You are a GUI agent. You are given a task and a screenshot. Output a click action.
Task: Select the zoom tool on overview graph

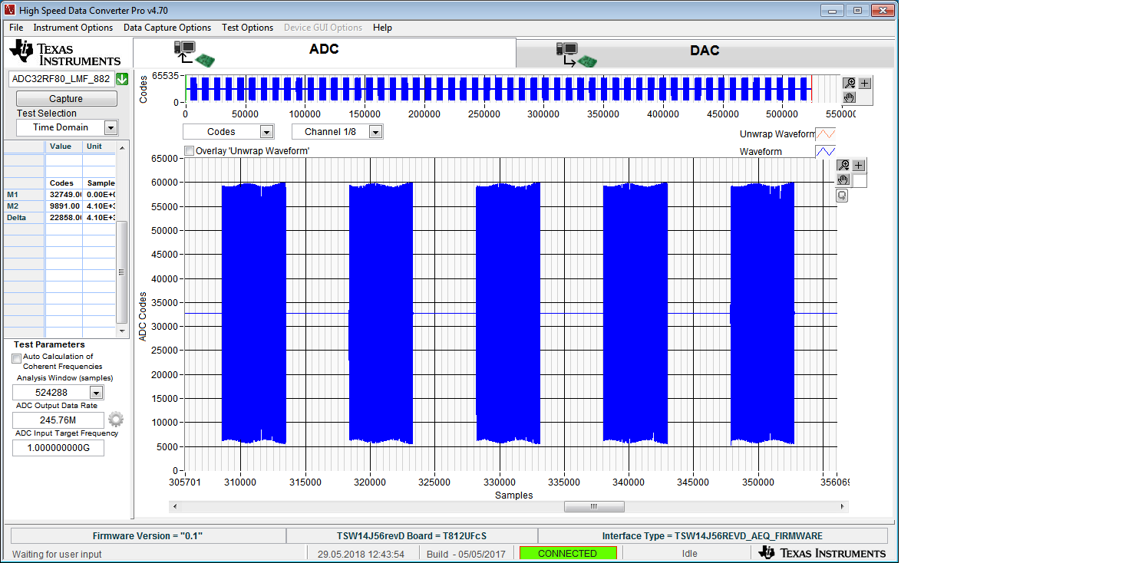click(x=849, y=83)
